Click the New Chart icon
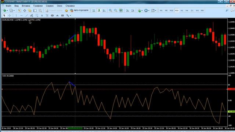The width and height of the screenshot is (235, 132). 4,11
